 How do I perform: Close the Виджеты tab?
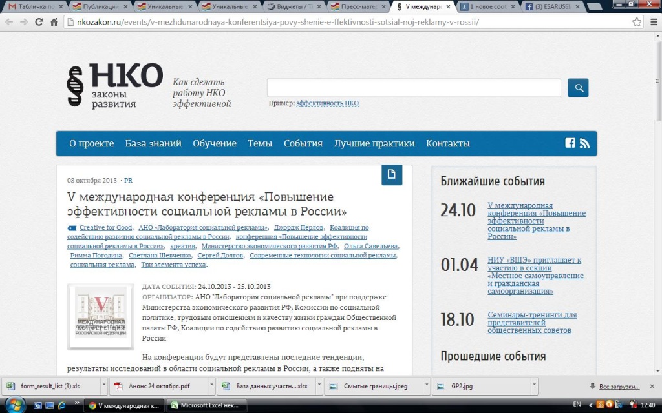tap(319, 6)
